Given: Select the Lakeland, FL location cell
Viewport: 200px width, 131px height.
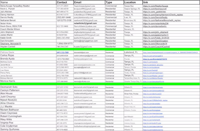Looking at the screenshot, I should point(133,52).
